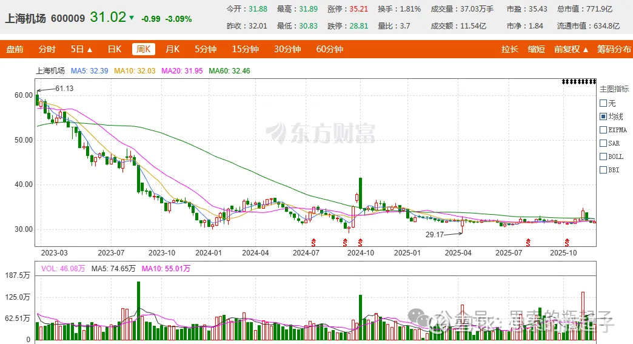Click the VOL: 46.08万 volume label
Viewport: 633px width, 344px height.
tap(63, 269)
